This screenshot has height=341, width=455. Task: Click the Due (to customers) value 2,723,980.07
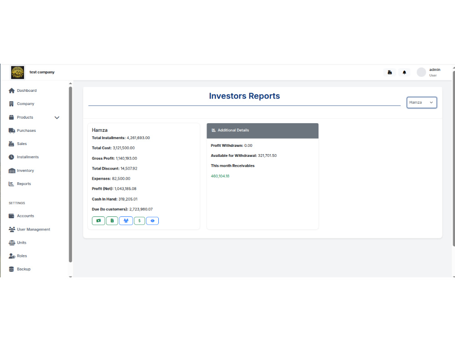click(x=141, y=209)
